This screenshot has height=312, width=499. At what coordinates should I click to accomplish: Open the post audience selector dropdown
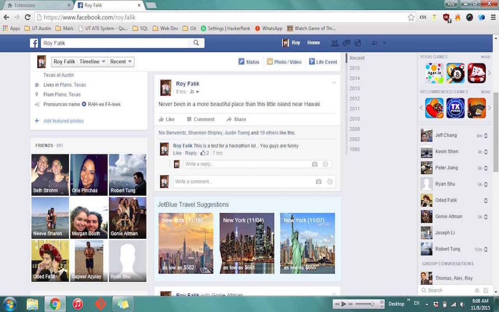[195, 92]
